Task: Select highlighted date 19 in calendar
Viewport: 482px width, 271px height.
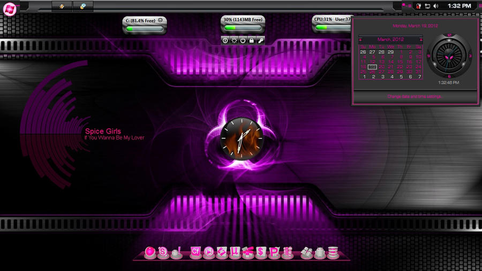Action: click(x=372, y=67)
